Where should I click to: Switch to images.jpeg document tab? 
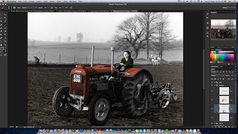[x=99, y=11]
